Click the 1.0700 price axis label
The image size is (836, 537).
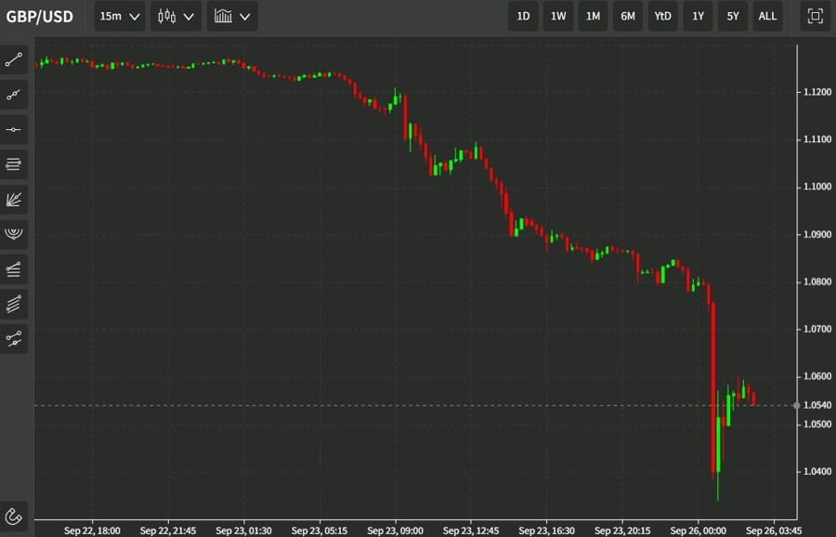[816, 329]
